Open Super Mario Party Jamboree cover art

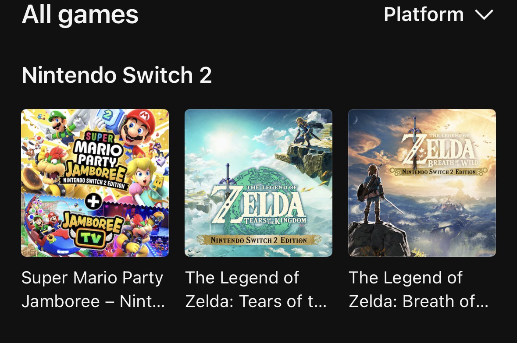point(95,183)
